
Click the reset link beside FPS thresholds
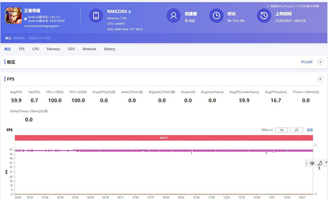click(310, 130)
